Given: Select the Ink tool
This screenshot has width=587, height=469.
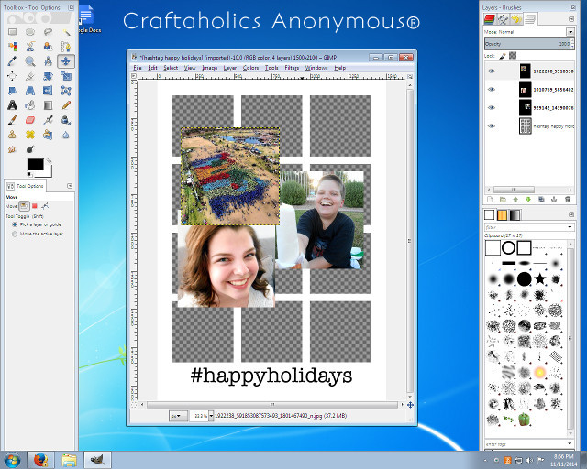Looking at the screenshot, I should 66,120.
